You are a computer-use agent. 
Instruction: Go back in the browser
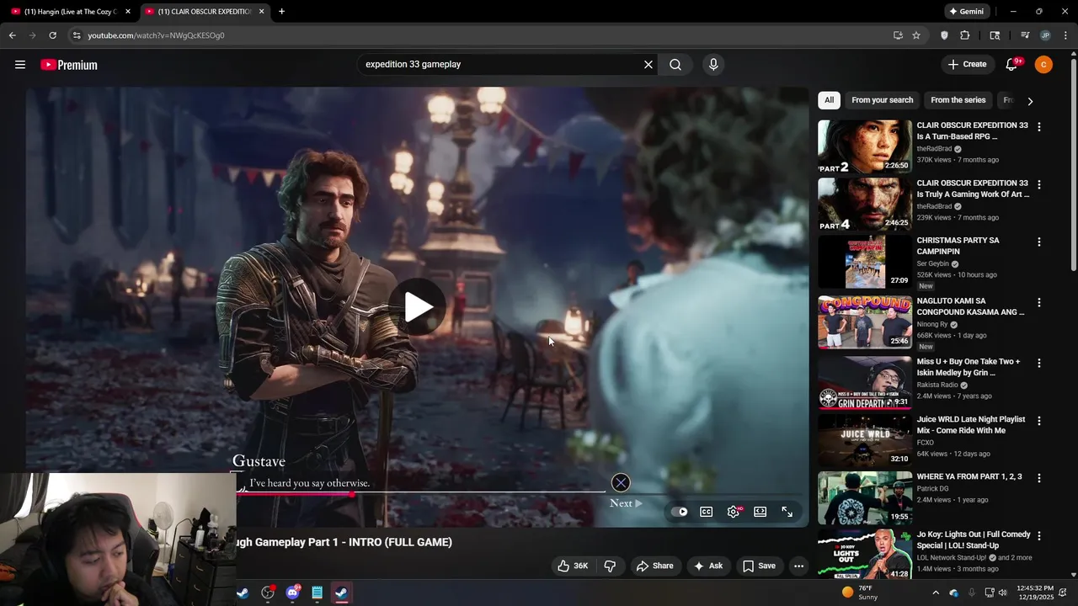tap(13, 35)
